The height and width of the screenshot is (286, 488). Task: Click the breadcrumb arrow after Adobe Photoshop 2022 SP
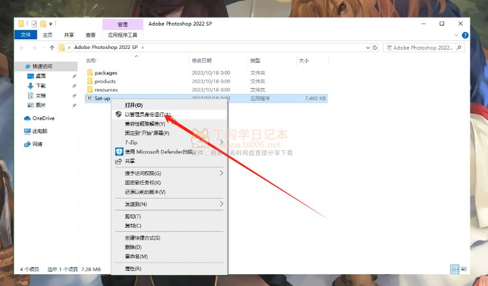[142, 48]
